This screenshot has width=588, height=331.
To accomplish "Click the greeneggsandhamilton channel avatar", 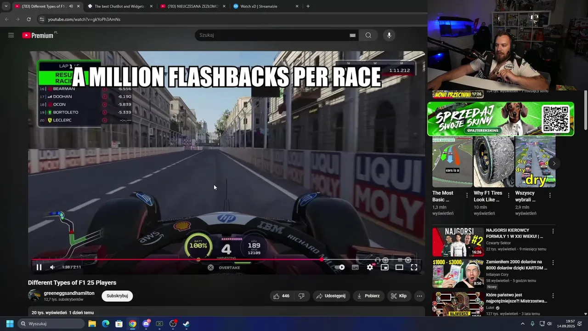I will point(34,296).
